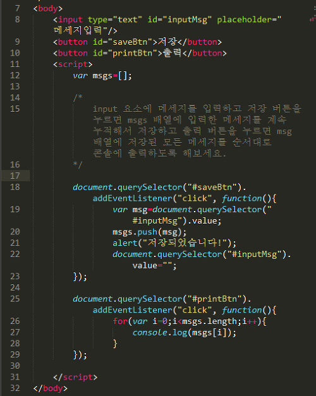Click the "#inputMsg" string on line 22
This screenshot has width=316, height=396.
[254, 254]
